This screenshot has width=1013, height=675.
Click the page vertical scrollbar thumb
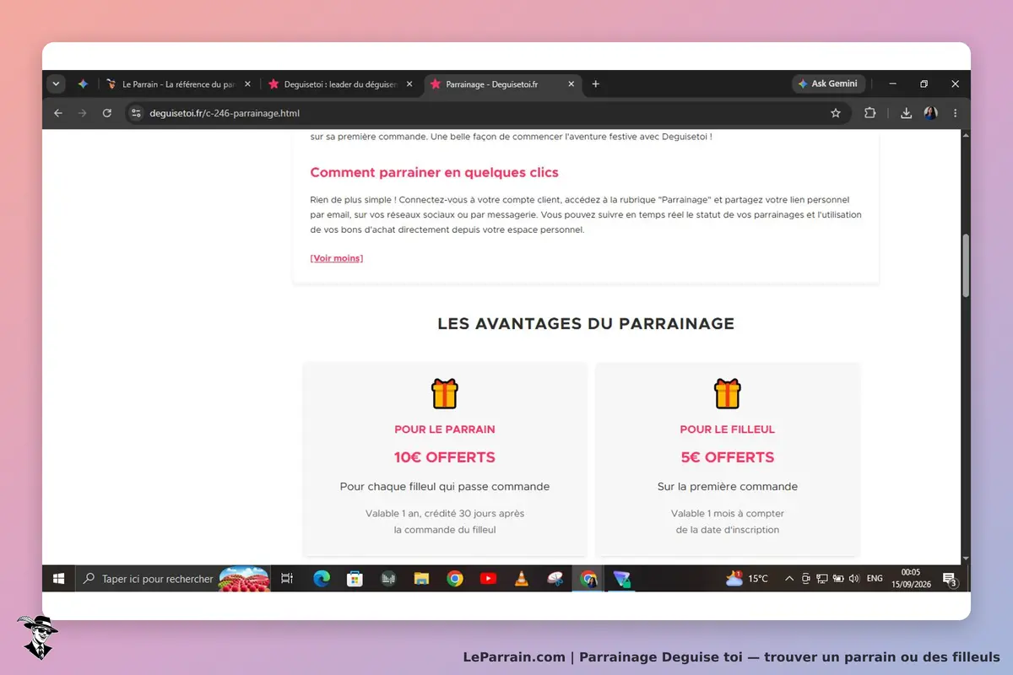pyautogui.click(x=966, y=266)
